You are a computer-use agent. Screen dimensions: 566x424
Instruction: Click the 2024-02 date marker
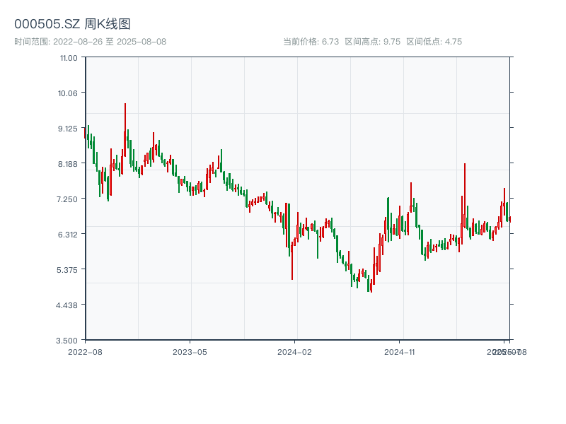tap(295, 351)
